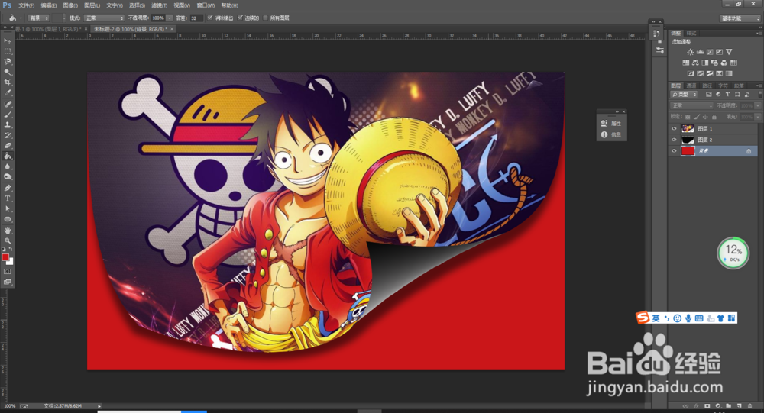Select the Zoom tool
The height and width of the screenshot is (413, 764).
(8, 240)
